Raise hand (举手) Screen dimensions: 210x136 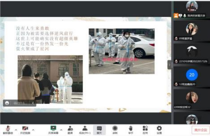coord(131,130)
